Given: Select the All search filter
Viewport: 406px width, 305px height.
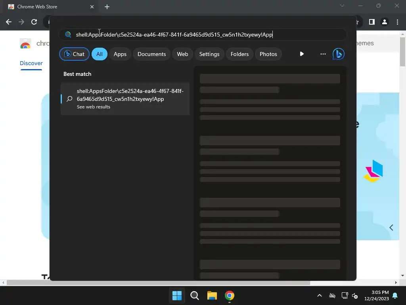Looking at the screenshot, I should 100,54.
